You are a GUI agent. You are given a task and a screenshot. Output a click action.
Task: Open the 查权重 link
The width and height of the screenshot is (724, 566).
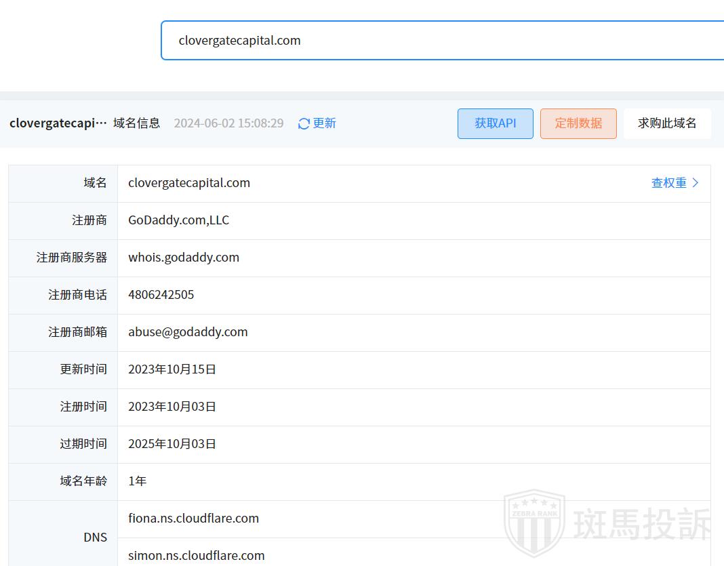[675, 183]
